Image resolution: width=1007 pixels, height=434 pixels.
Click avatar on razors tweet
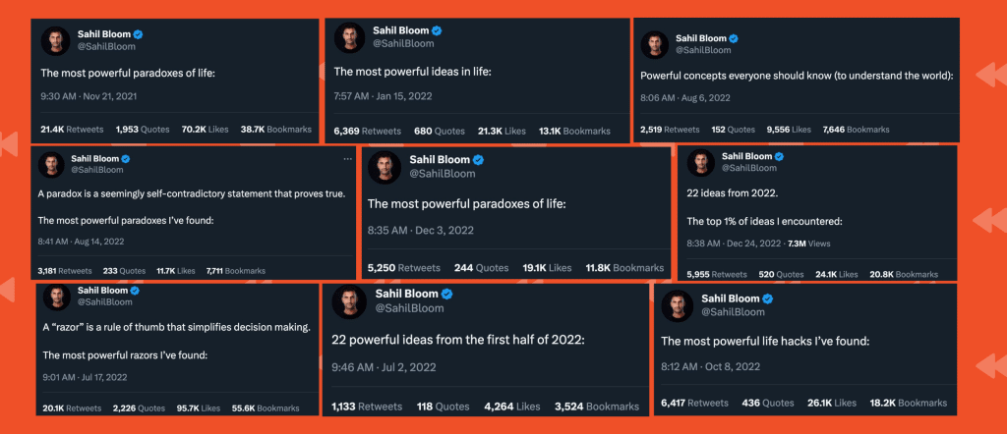click(56, 297)
